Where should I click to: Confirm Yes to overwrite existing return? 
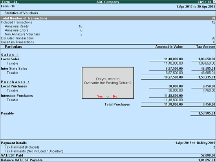(100, 96)
